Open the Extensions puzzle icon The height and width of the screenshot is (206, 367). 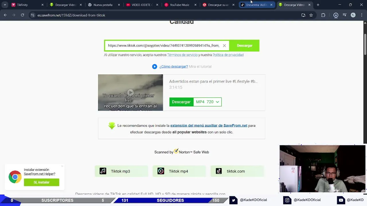323,15
